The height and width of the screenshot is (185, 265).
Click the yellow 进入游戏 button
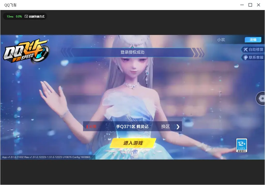pyautogui.click(x=133, y=143)
